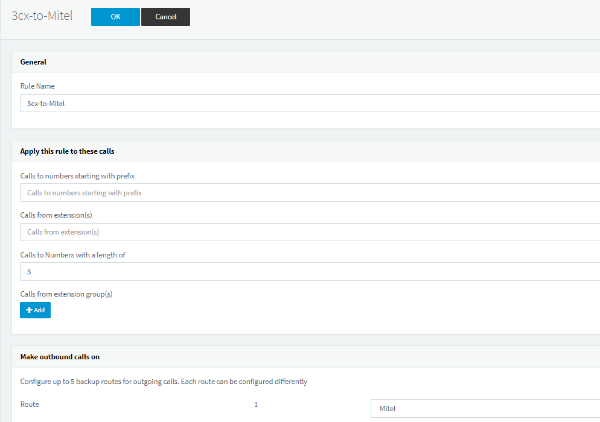600x422 pixels.
Task: Open the Route 1 Mitel dropdown
Action: tap(485, 409)
